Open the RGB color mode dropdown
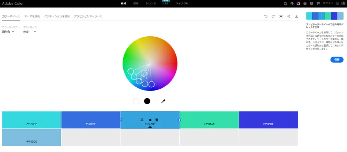The height and width of the screenshot is (152, 347). click(x=30, y=32)
